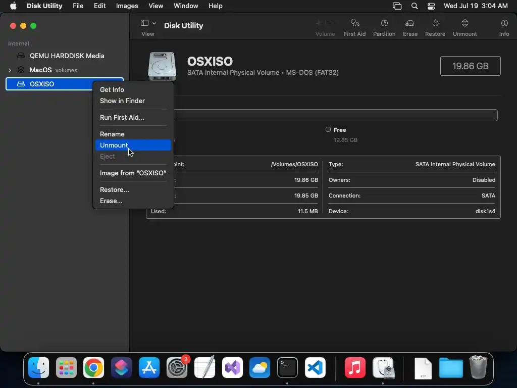This screenshot has height=388, width=517.
Task: Open the folder stack in the Dock
Action: coord(451,368)
